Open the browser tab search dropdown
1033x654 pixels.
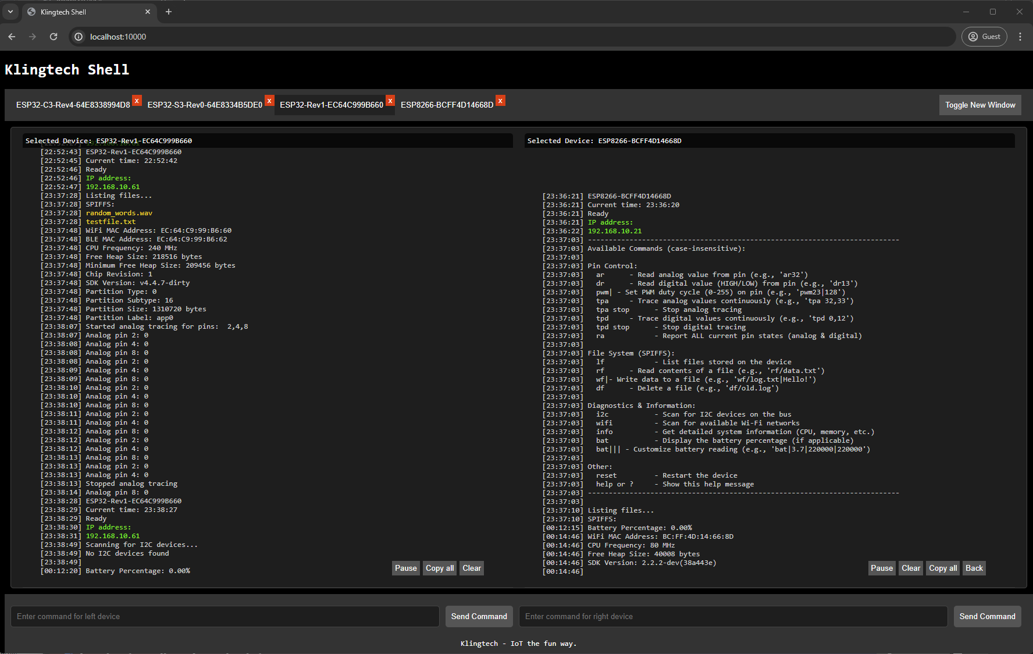point(10,12)
